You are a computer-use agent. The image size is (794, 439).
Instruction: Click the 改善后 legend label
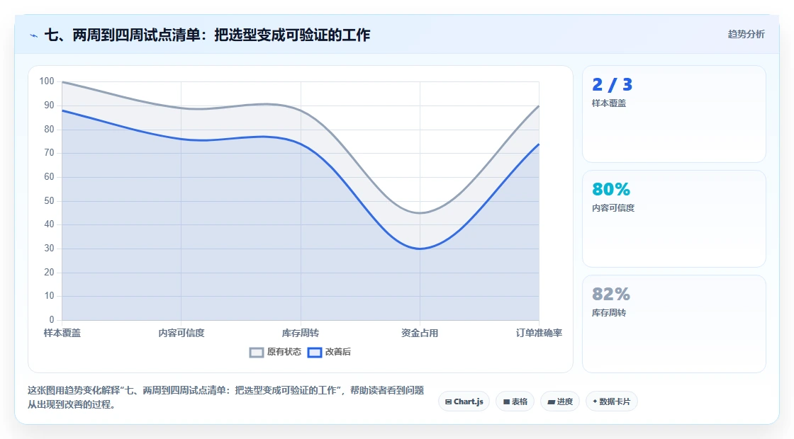337,352
